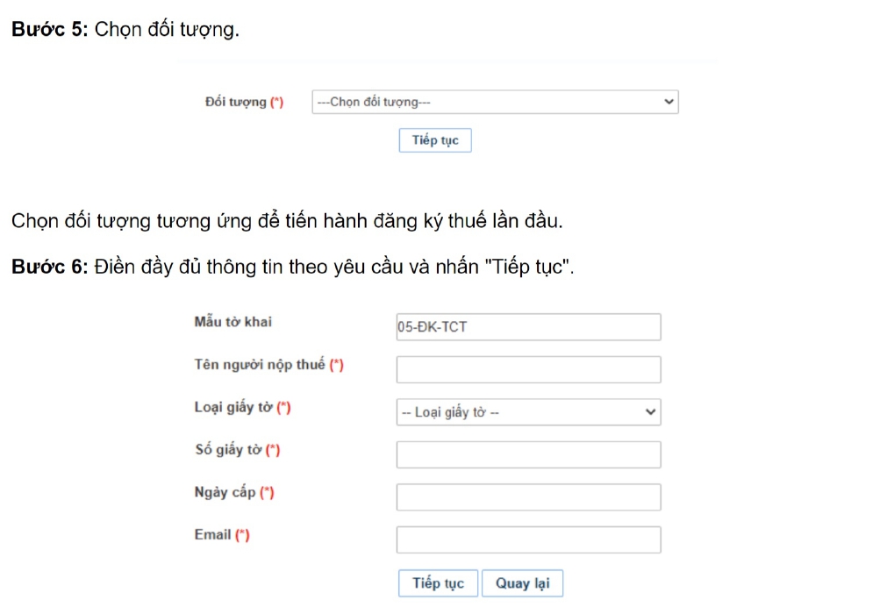Image resolution: width=894 pixels, height=614 pixels.
Task: Click the Email input box
Action: [528, 539]
